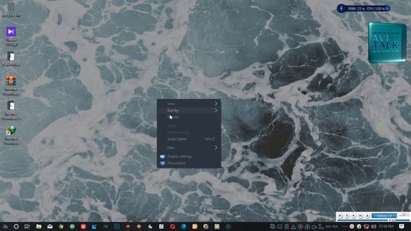Select the globe Internet Download shortcut icon

tap(11, 135)
